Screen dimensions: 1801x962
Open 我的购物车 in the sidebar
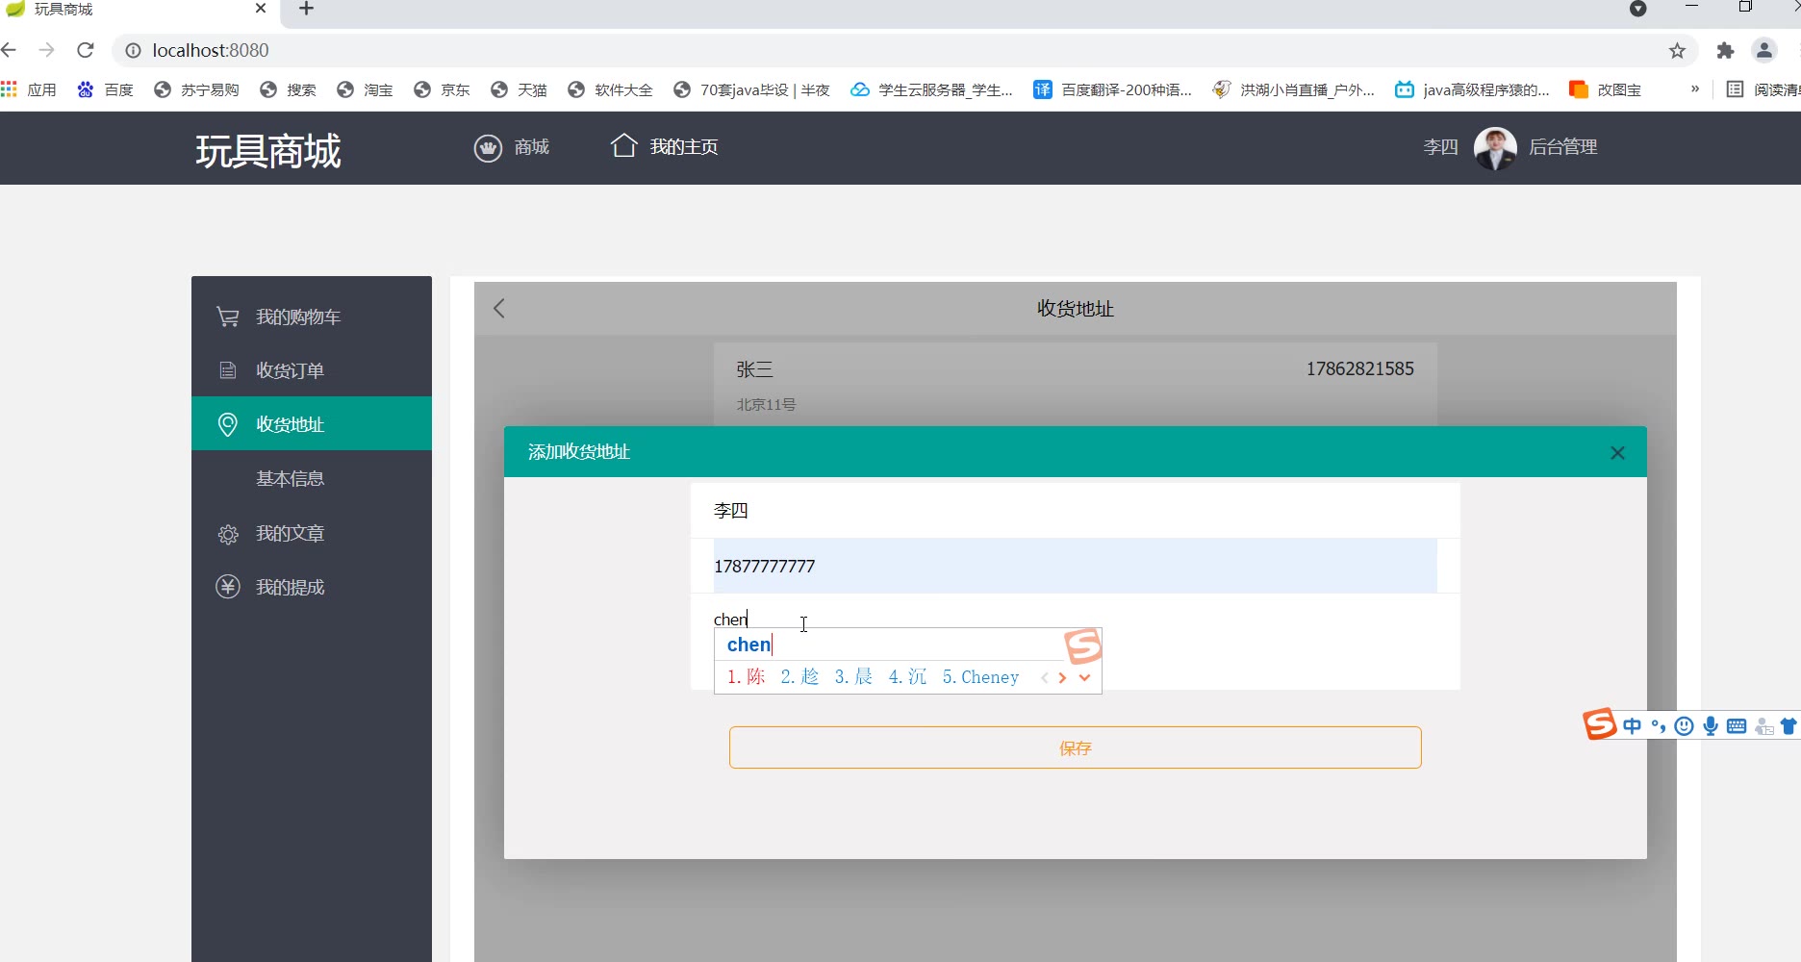tap(297, 317)
